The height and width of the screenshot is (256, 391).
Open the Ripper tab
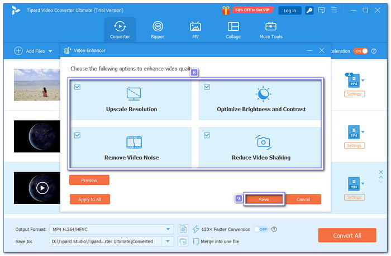[158, 30]
